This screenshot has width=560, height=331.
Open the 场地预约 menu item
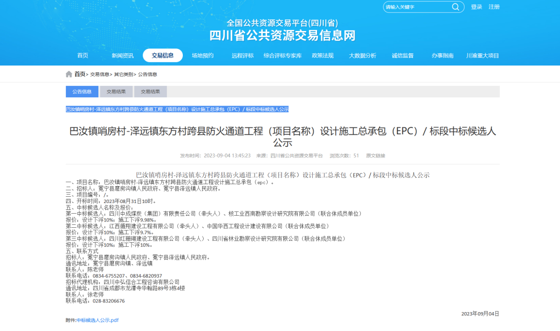[x=202, y=56]
